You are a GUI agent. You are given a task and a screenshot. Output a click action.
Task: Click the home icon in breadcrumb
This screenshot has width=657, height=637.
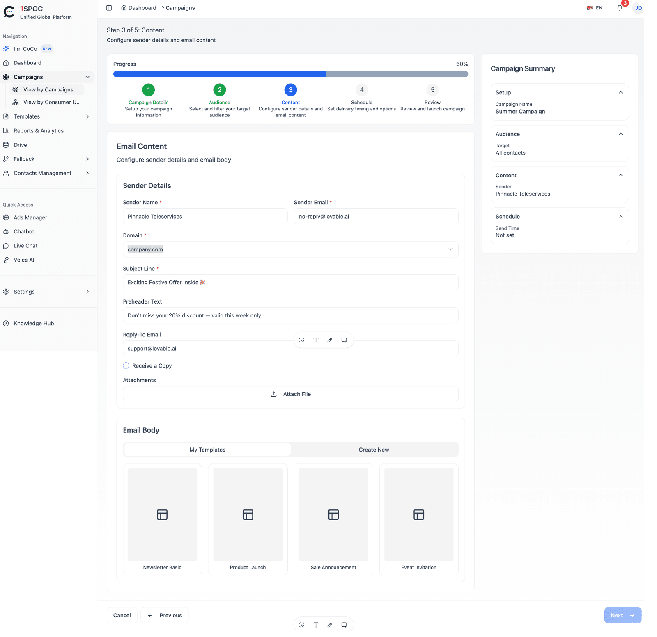coord(124,8)
